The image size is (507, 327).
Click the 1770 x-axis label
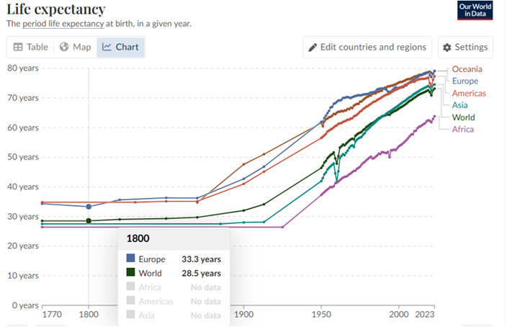click(x=52, y=314)
